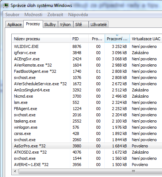Open the Nápověda menu
Image resolution: width=162 pixels, height=177 pixels.
78,15
